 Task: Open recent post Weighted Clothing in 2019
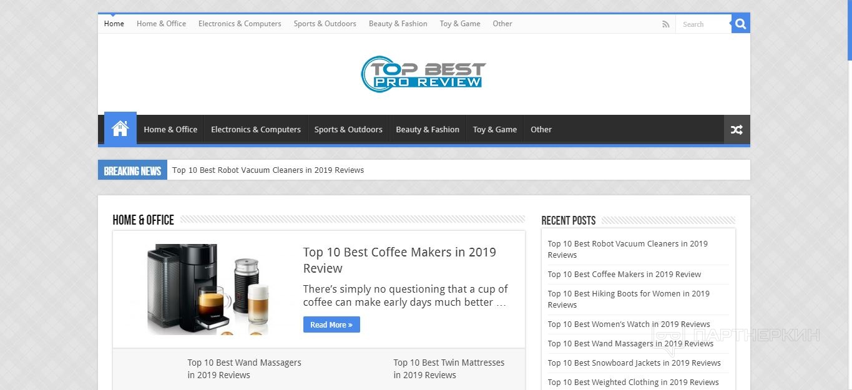coord(633,382)
